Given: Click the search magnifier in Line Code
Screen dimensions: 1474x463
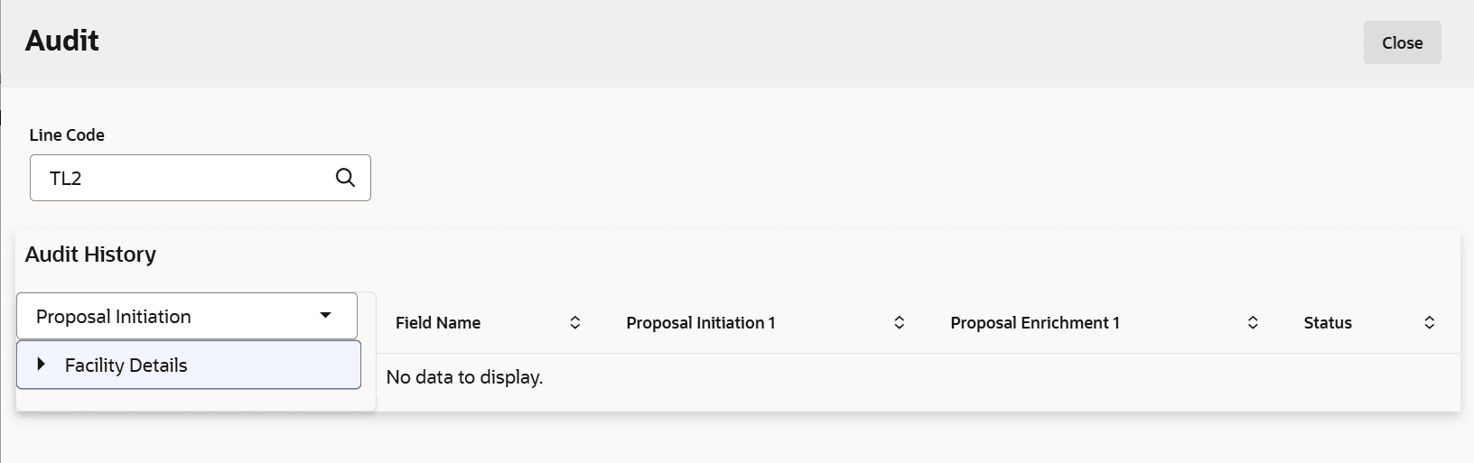Looking at the screenshot, I should point(345,178).
